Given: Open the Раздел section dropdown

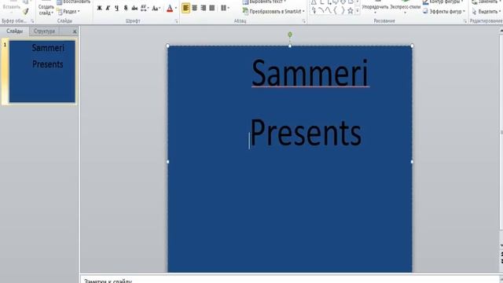Looking at the screenshot, I should coord(68,12).
